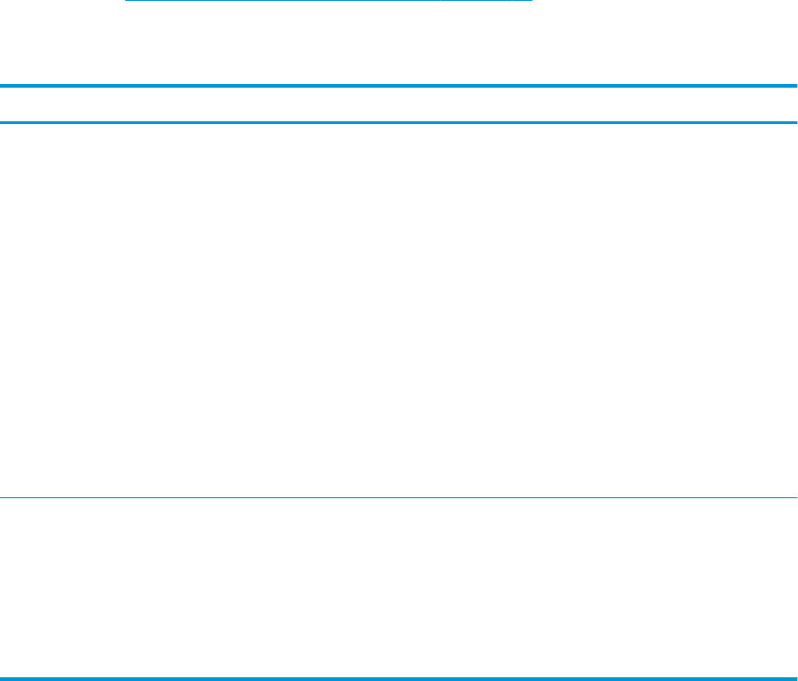798x681 pixels.
Task: Click right end of second blue rule
Action: click(x=794, y=123)
